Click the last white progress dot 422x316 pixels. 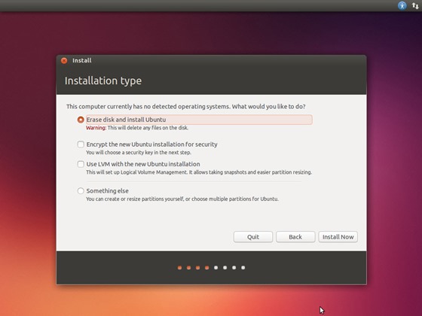click(x=243, y=268)
